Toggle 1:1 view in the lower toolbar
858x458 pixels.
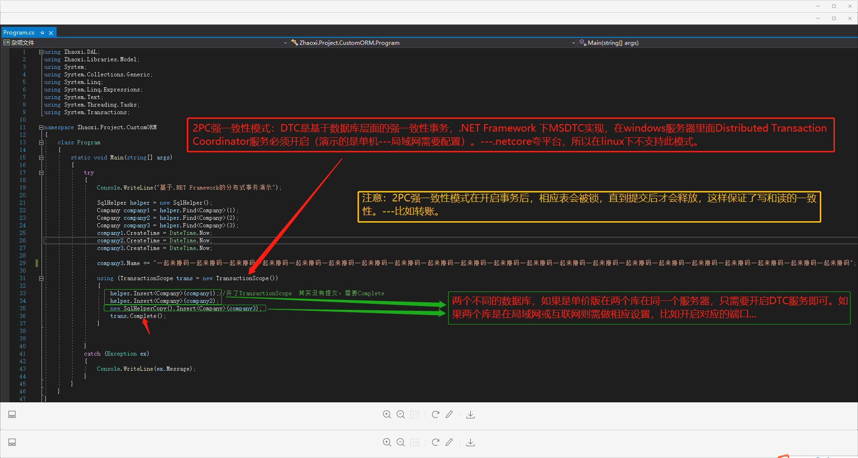(x=414, y=442)
